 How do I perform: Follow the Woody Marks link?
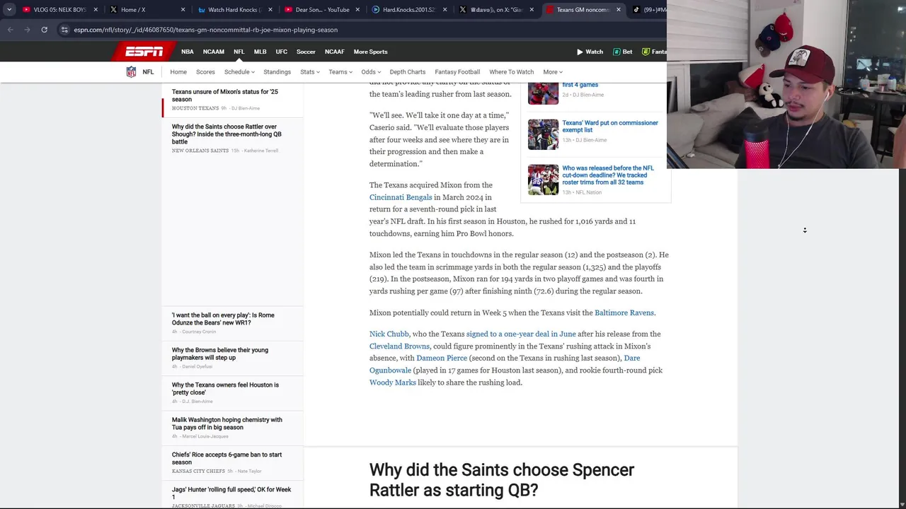(x=393, y=382)
